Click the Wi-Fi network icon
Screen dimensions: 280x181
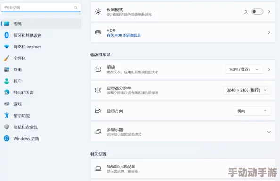[7, 47]
